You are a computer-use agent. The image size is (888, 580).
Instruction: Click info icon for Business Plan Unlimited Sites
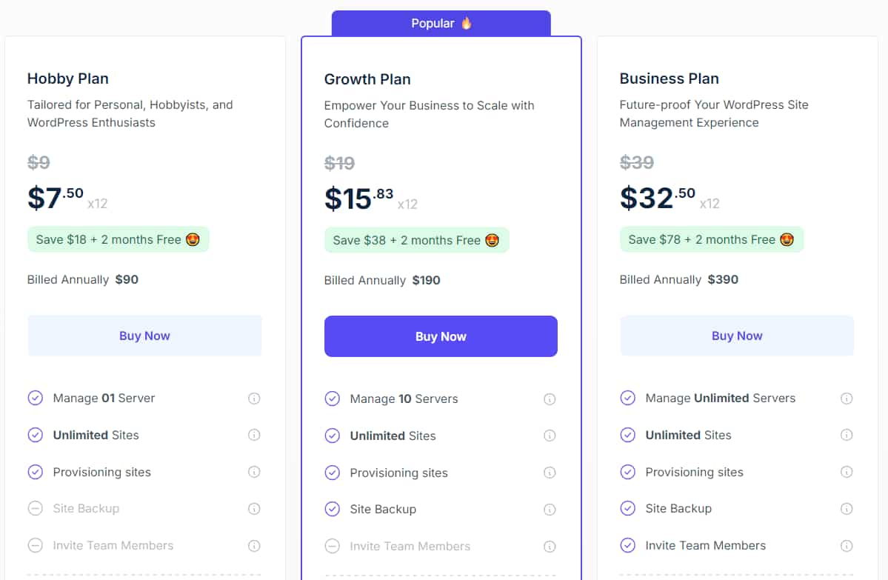pyautogui.click(x=847, y=436)
